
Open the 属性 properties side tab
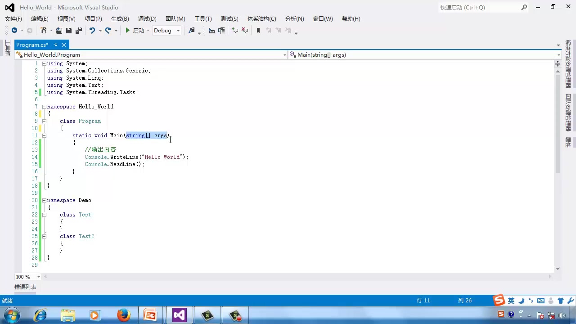tap(568, 142)
